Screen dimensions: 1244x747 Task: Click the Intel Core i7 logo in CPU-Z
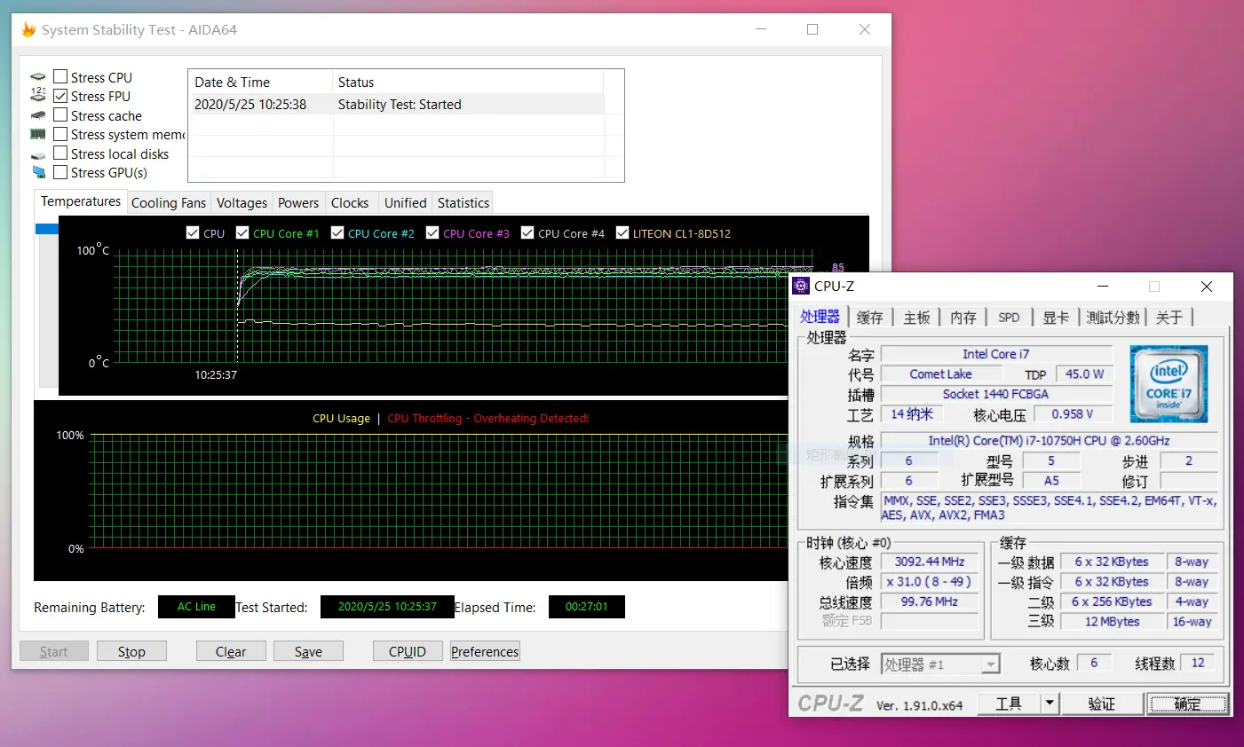1169,383
